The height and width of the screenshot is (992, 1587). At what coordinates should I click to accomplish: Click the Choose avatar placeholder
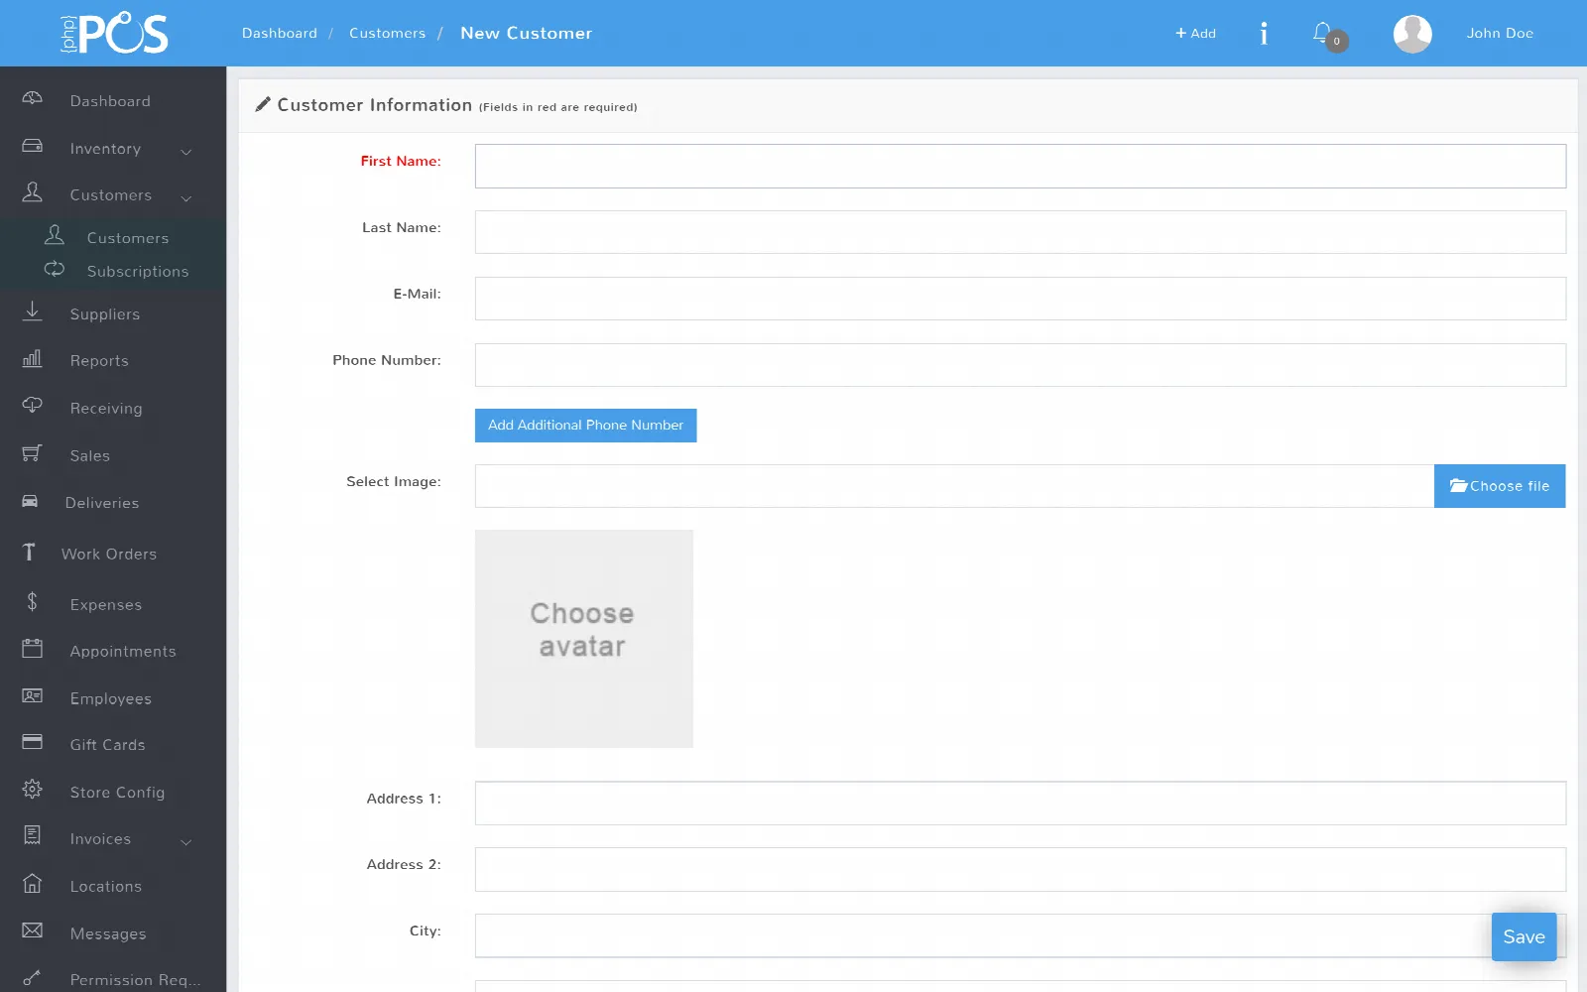tap(584, 639)
